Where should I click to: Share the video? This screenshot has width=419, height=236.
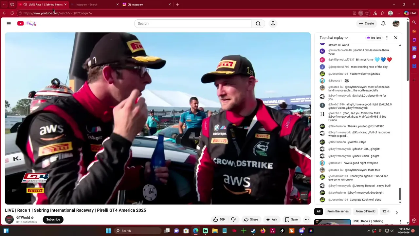point(251,220)
